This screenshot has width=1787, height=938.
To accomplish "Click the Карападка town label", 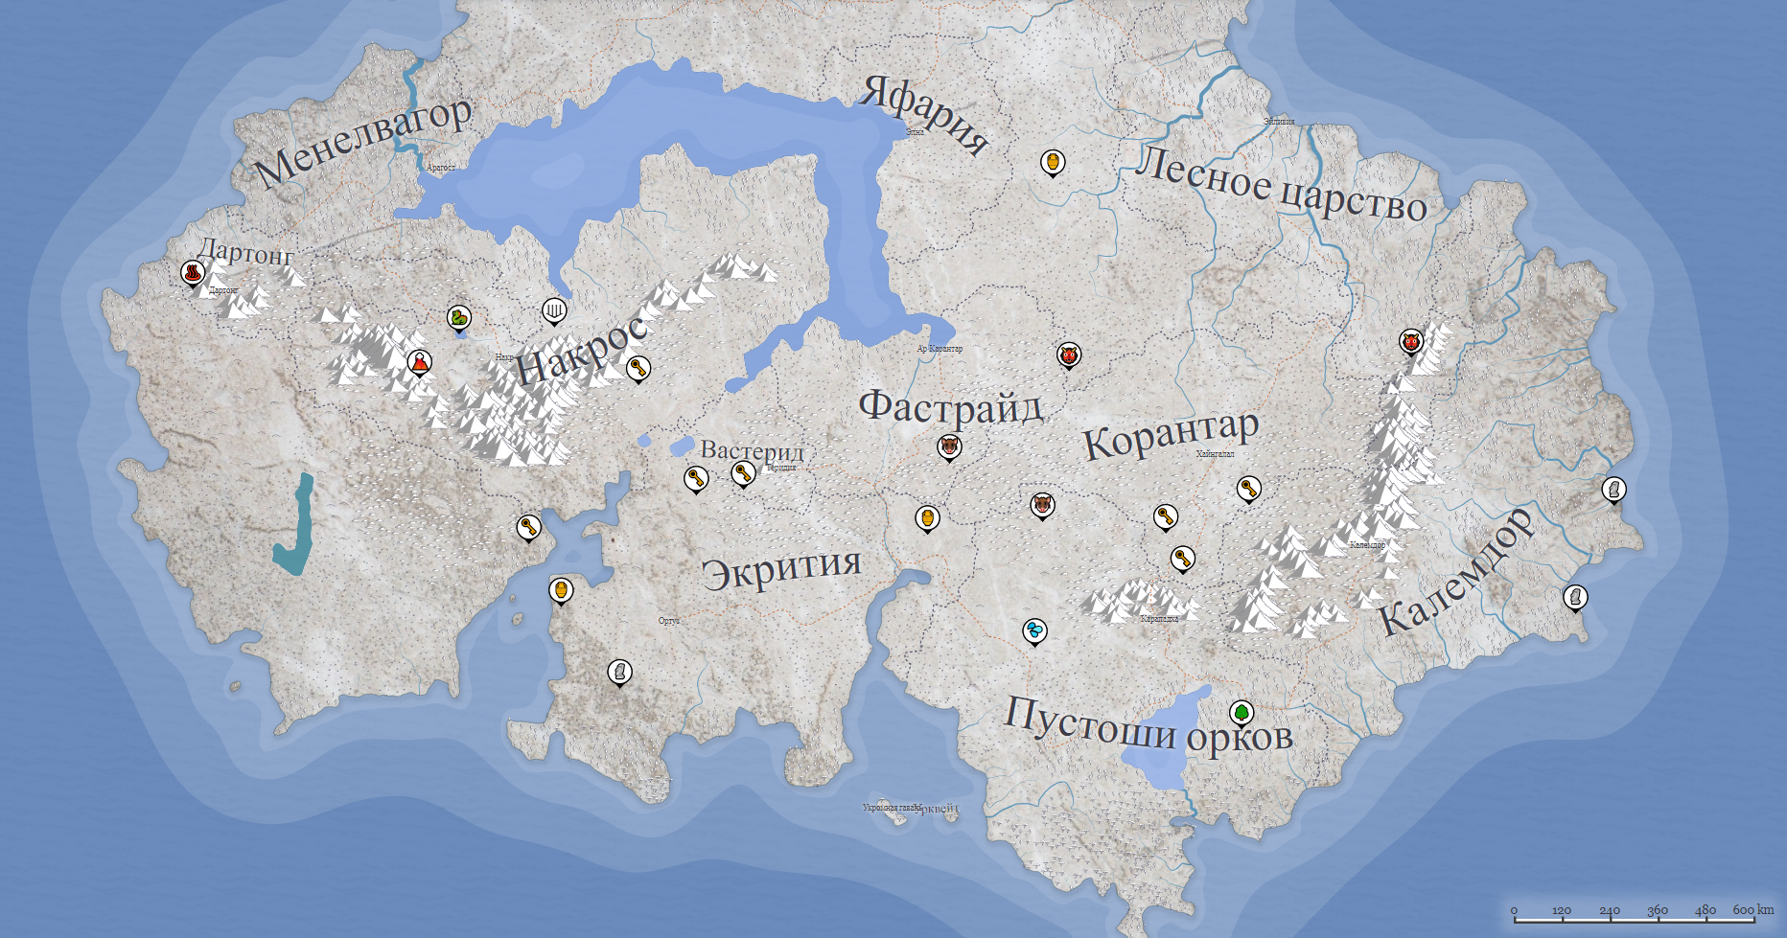I will click(1159, 619).
